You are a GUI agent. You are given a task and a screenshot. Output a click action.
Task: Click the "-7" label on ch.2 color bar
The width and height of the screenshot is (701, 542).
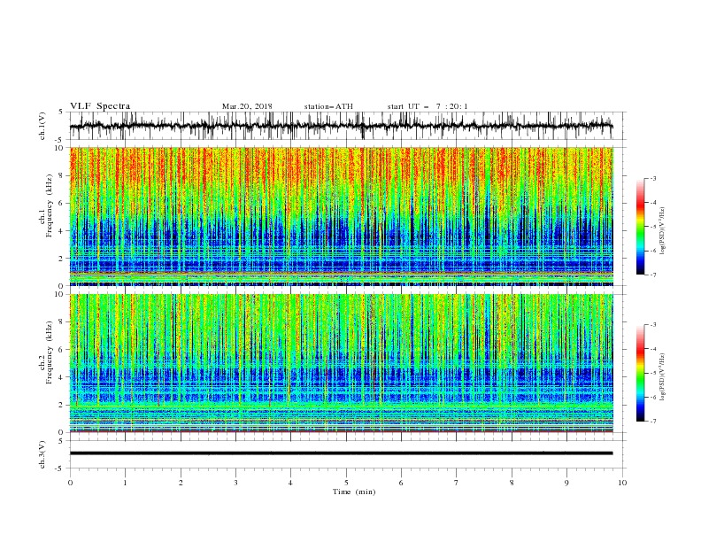click(652, 422)
